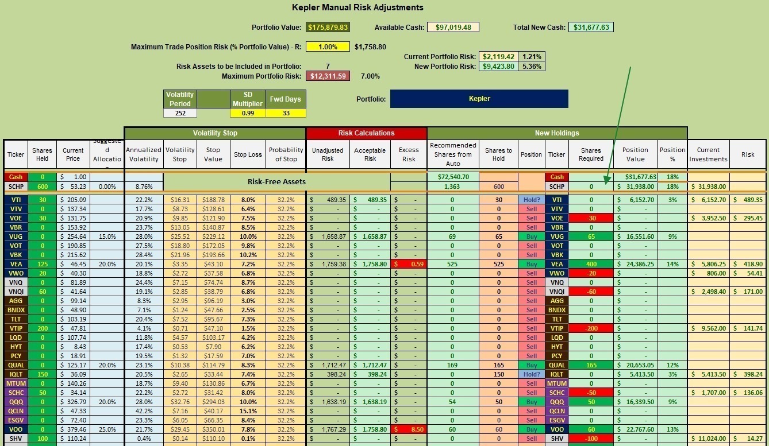Select the Sell cell for VNQI row

tap(532, 292)
